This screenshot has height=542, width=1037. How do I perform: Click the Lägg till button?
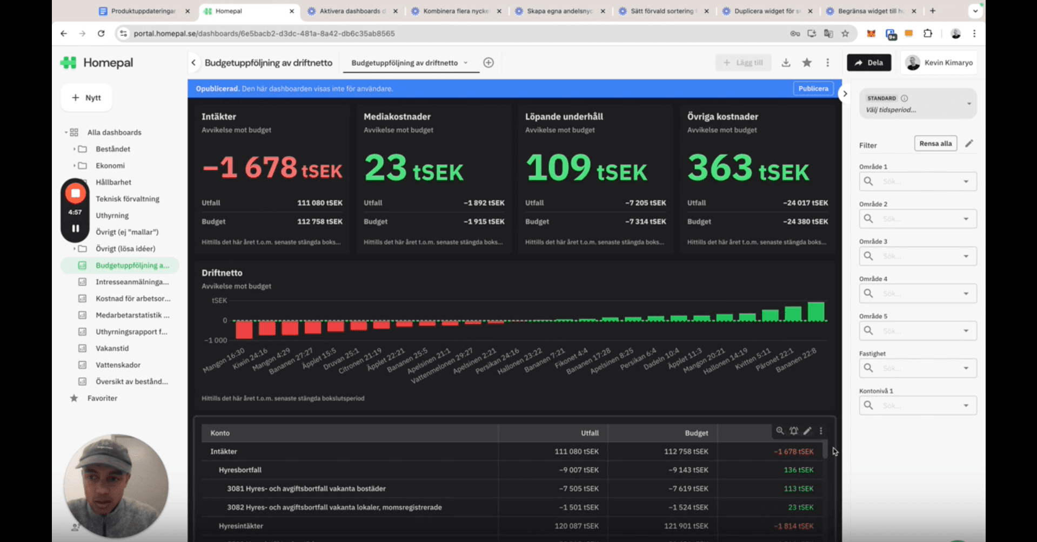coord(744,63)
